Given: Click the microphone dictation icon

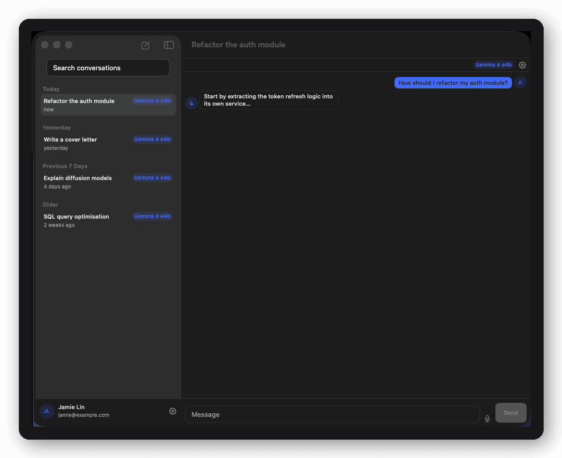Looking at the screenshot, I should [x=487, y=418].
